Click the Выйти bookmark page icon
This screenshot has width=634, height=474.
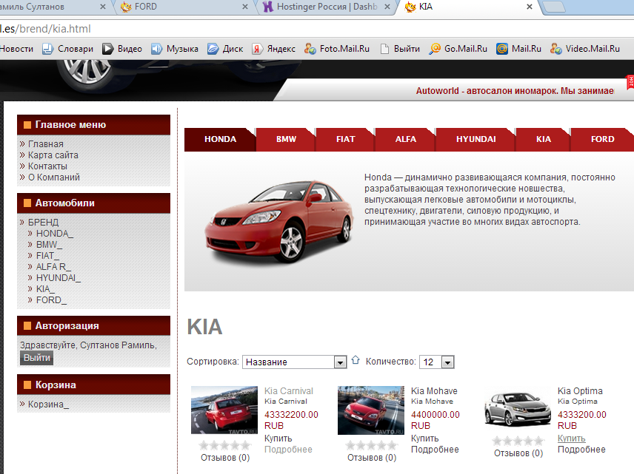(x=385, y=49)
